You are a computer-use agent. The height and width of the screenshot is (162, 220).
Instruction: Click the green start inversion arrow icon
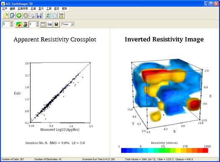click(x=19, y=16)
